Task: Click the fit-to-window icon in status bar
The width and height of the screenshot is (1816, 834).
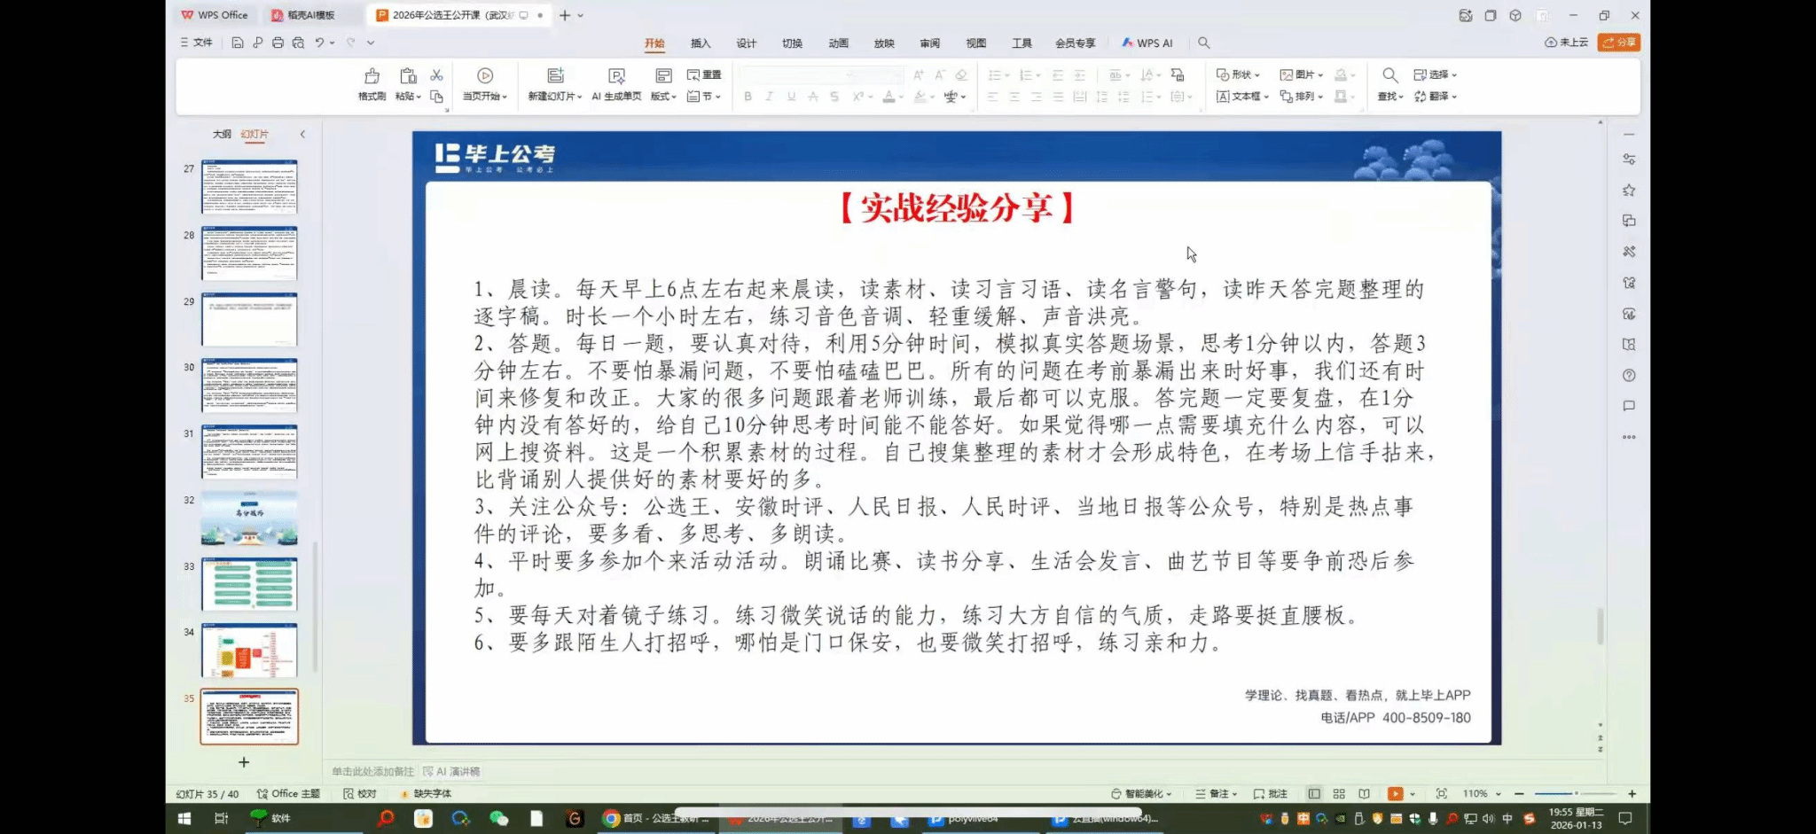Action: [1441, 794]
